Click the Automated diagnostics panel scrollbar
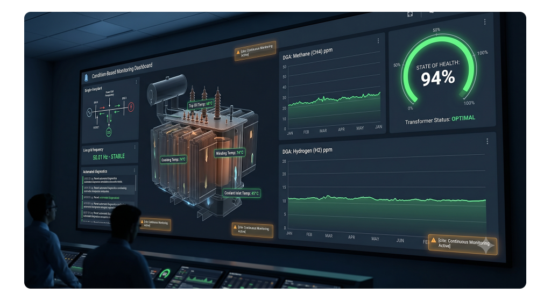 136,183
